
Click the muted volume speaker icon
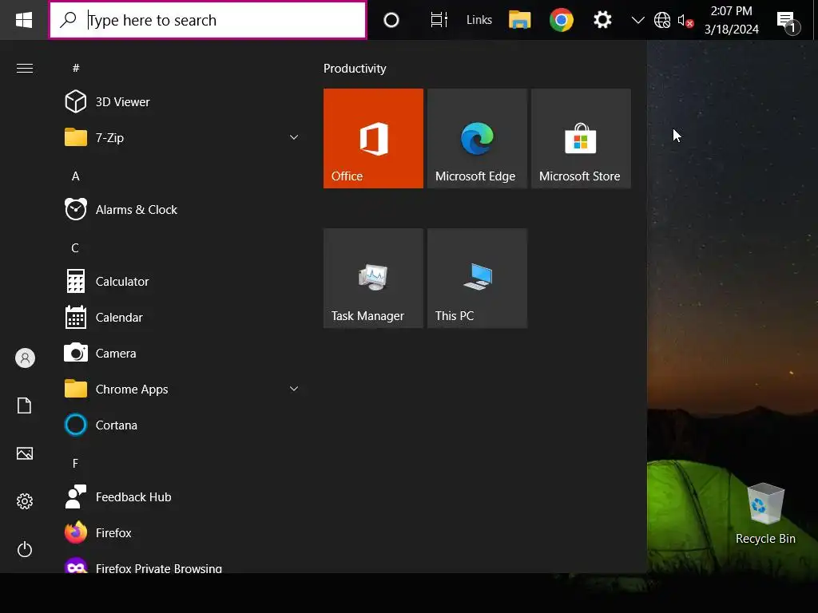pyautogui.click(x=685, y=20)
